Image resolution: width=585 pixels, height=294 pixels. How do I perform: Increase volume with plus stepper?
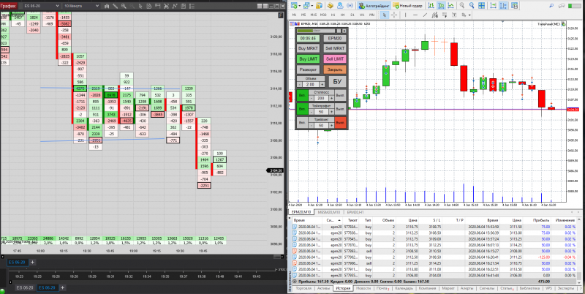[322, 84]
